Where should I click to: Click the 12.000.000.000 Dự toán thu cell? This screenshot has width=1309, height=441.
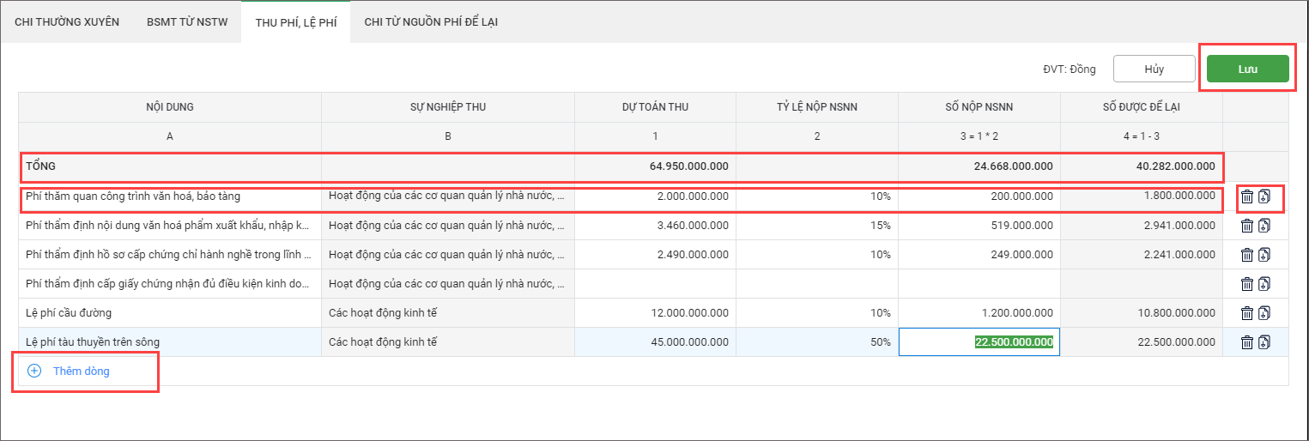[x=655, y=313]
